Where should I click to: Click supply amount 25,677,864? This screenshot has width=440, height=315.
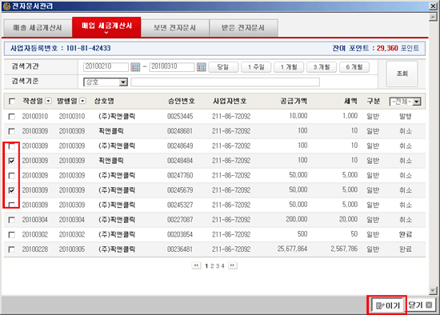292,249
